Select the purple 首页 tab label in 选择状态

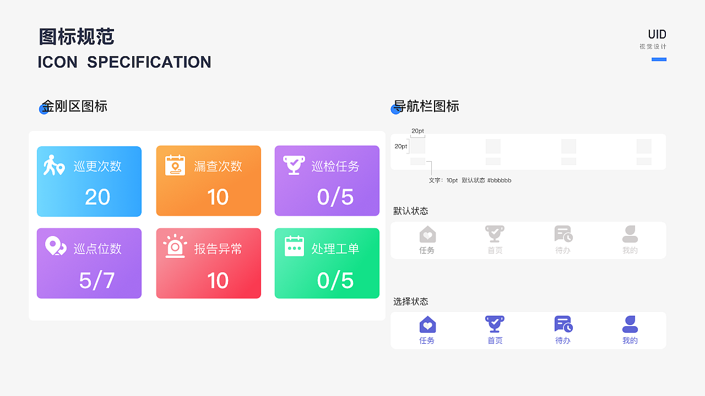(x=495, y=340)
